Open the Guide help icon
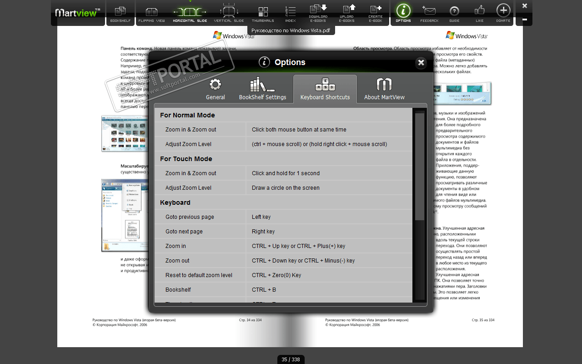The width and height of the screenshot is (582, 364). (454, 13)
